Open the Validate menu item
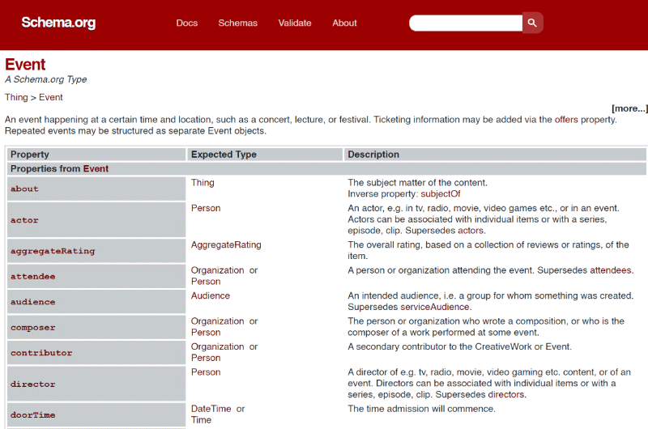This screenshot has height=429, width=648. [x=295, y=23]
